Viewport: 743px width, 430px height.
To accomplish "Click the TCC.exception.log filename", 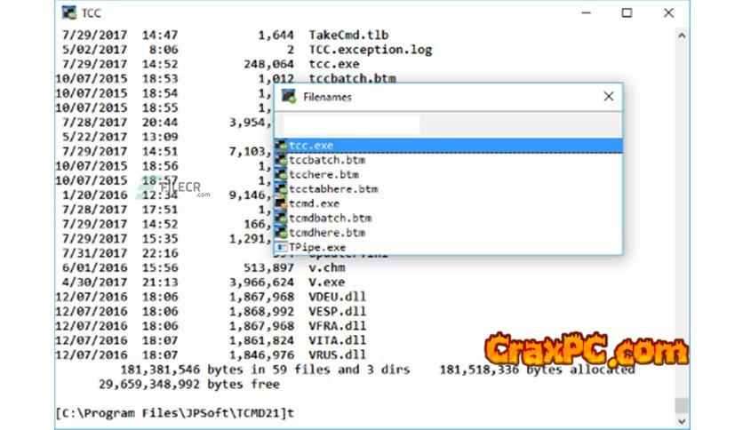I will (x=371, y=50).
